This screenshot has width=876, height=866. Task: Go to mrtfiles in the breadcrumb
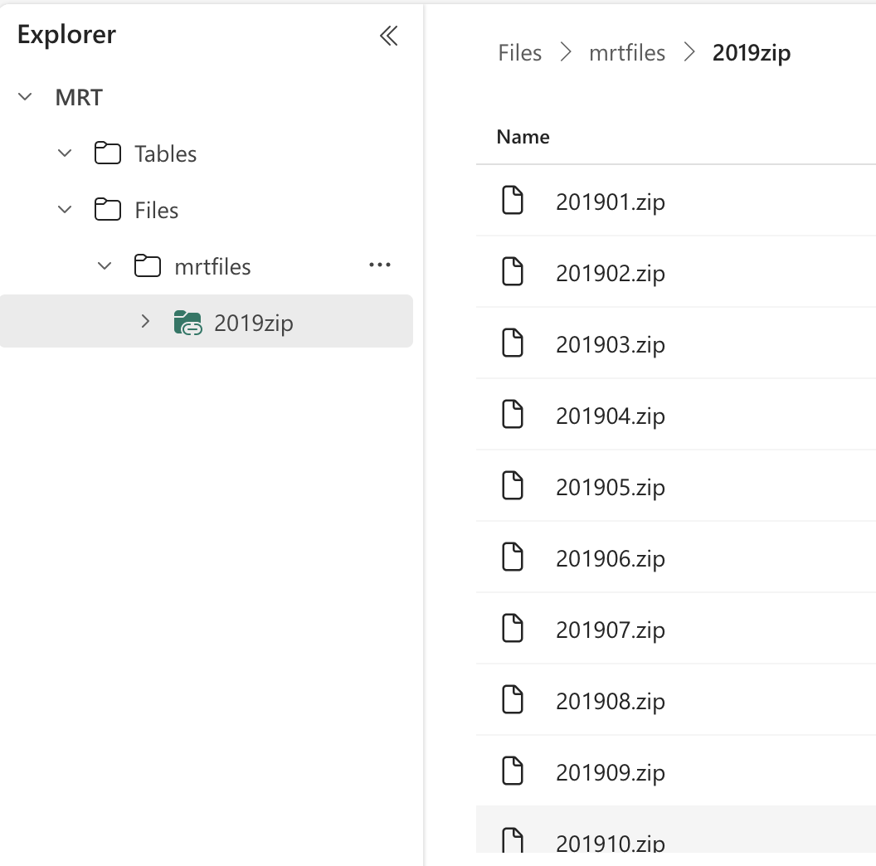tap(627, 53)
